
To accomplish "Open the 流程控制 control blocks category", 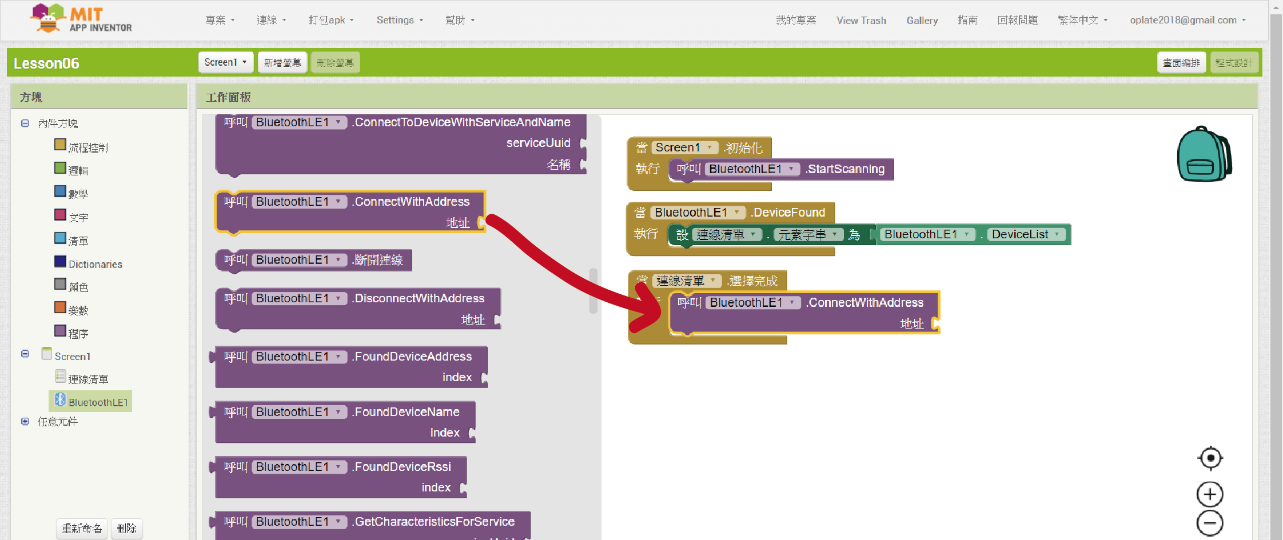I will pos(87,147).
